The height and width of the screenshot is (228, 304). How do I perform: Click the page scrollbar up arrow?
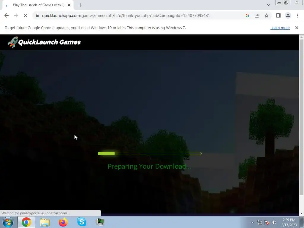click(301, 37)
